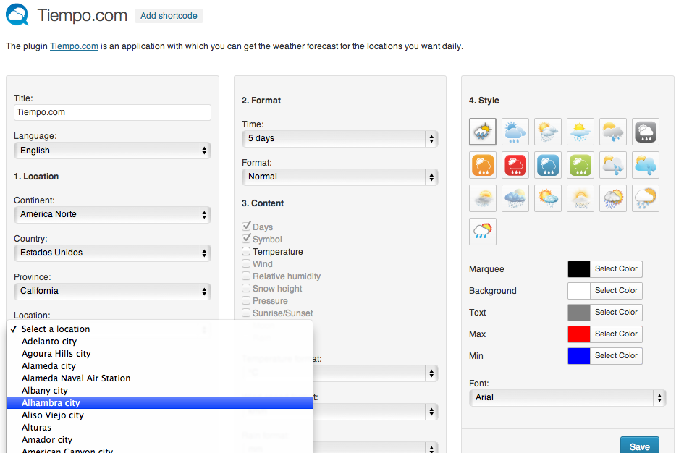Open the Country dropdown showing Estados Unidos

point(112,253)
